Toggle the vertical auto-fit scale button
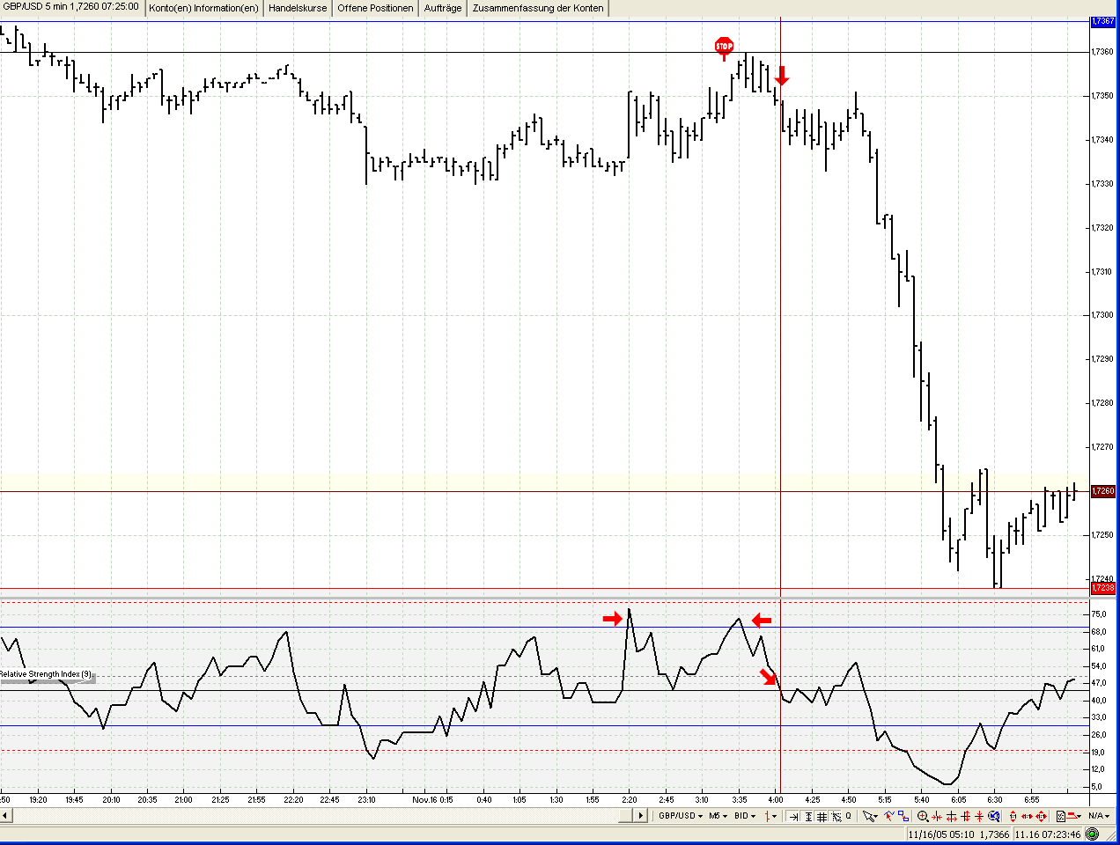 (x=808, y=816)
